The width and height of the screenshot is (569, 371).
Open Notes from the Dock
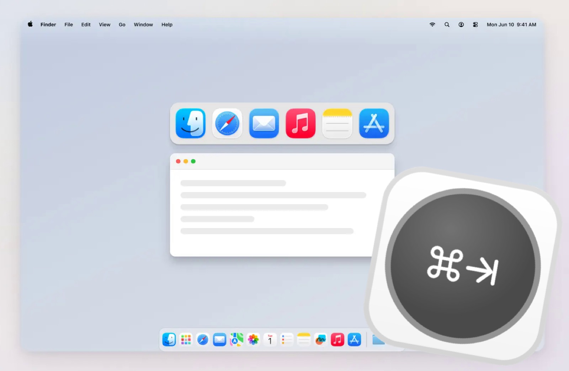304,340
